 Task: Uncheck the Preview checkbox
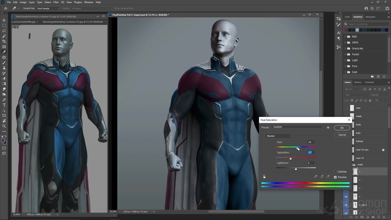click(335, 177)
